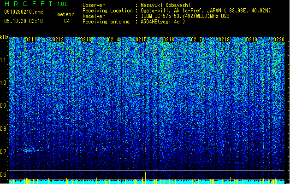Click the 0.6 kHz axis label
290x184 pixels.
4,175
